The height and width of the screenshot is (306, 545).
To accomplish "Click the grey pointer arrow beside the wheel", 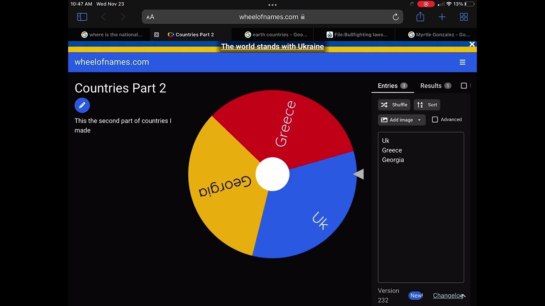I will (359, 174).
